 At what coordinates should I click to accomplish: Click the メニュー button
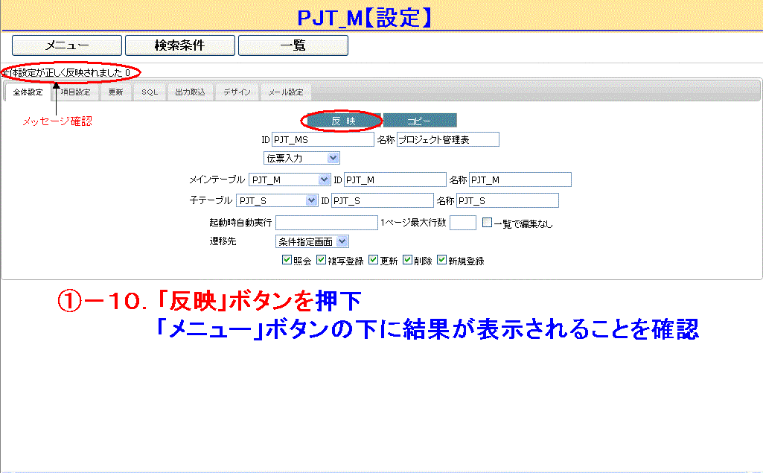tap(67, 45)
